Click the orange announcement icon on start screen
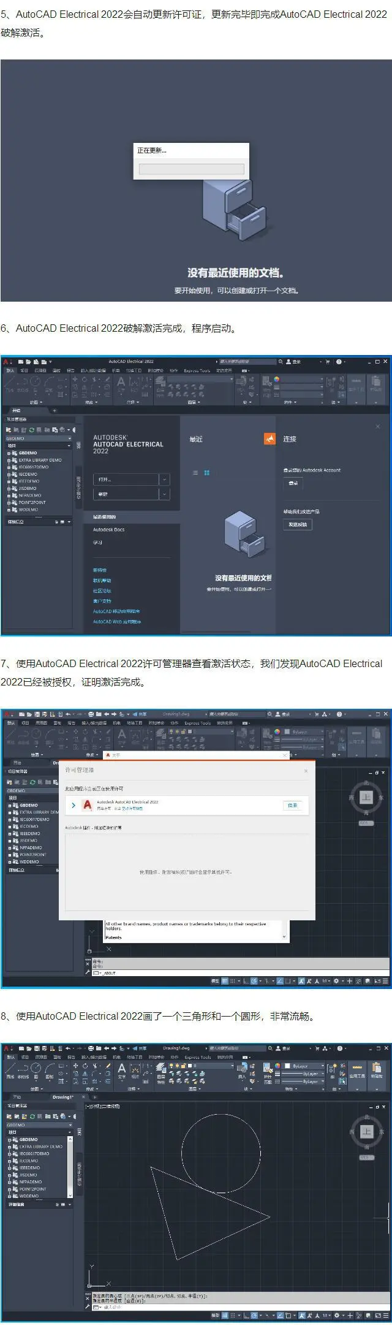This screenshot has height=1325, width=392. pyautogui.click(x=269, y=439)
